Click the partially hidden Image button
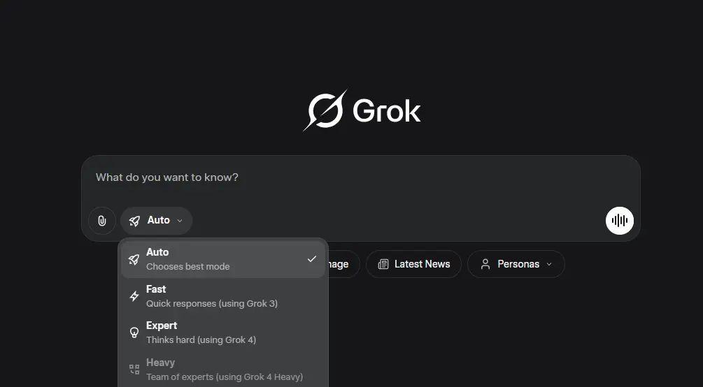Viewport: 703px width, 387px height. [x=344, y=264]
